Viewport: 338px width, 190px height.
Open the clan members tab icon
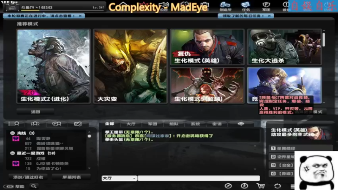(x=57, y=124)
